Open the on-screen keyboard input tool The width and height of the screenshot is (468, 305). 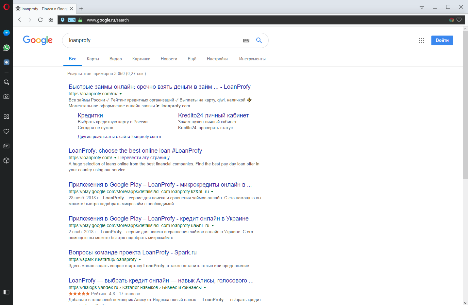(x=246, y=40)
